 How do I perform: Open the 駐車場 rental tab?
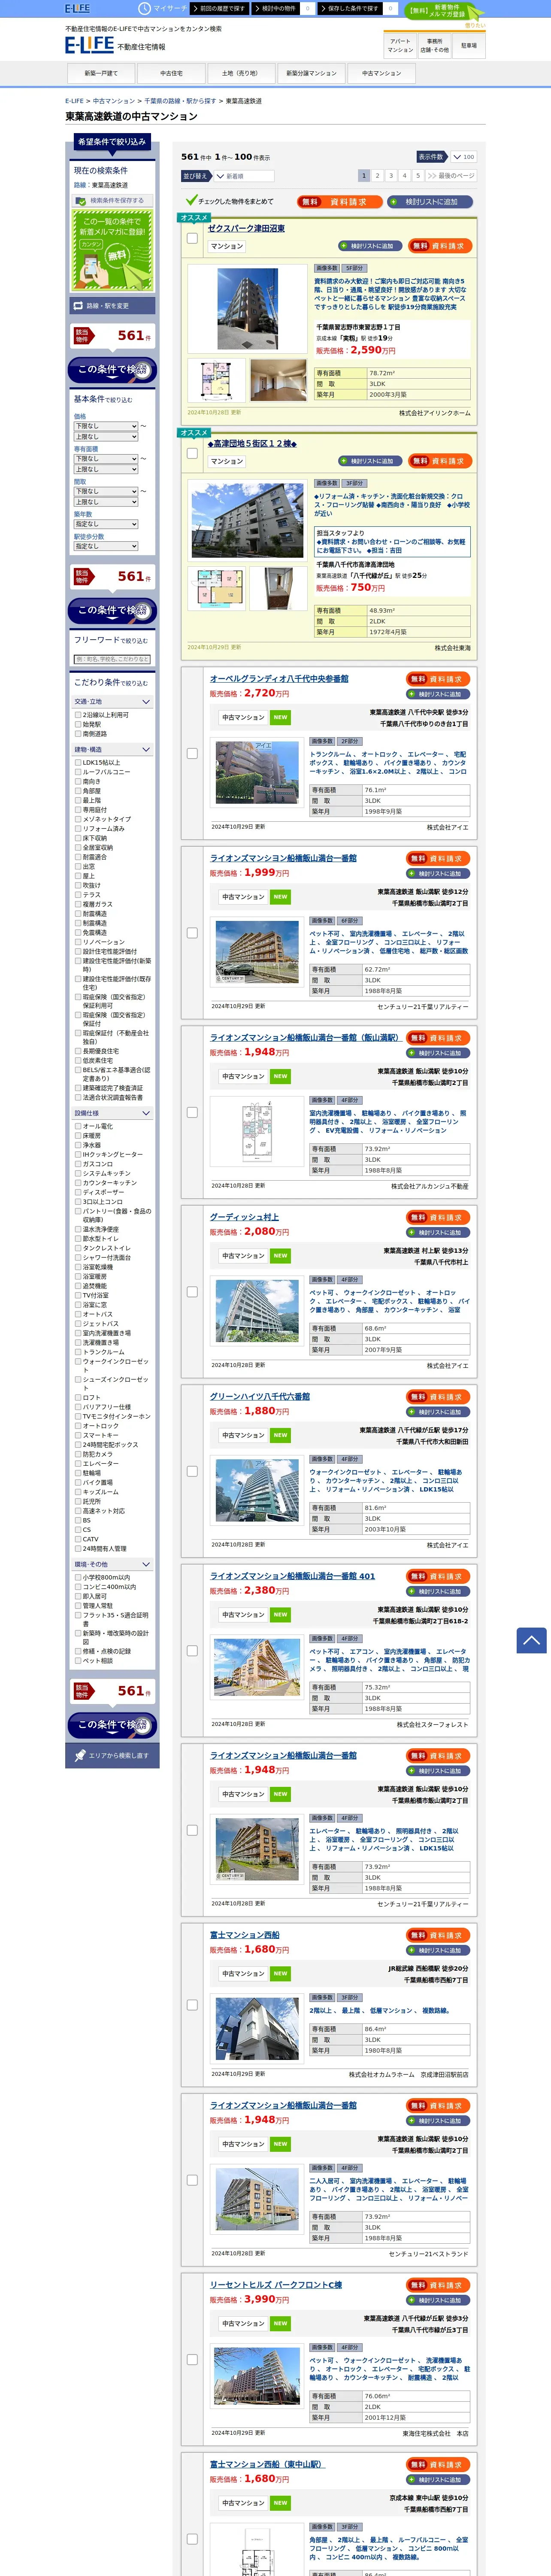tap(469, 46)
